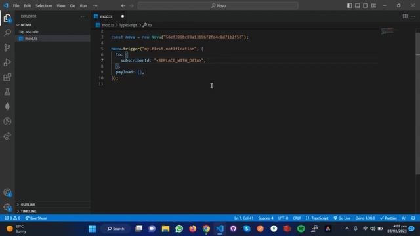Open the Go menu
The width and height of the screenshot is (420, 236).
(73, 6)
